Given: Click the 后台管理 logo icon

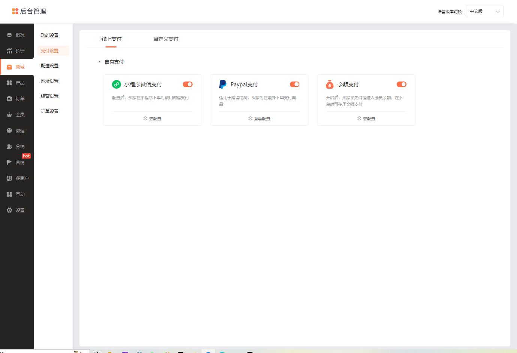Looking at the screenshot, I should pos(15,11).
